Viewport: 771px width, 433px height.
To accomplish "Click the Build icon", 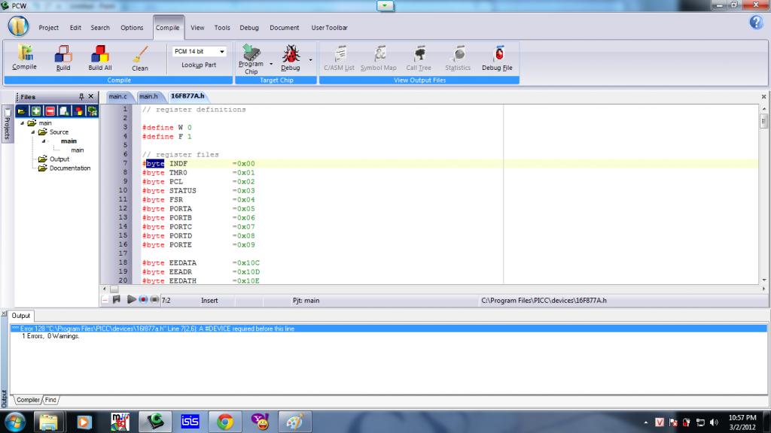I will [63, 55].
